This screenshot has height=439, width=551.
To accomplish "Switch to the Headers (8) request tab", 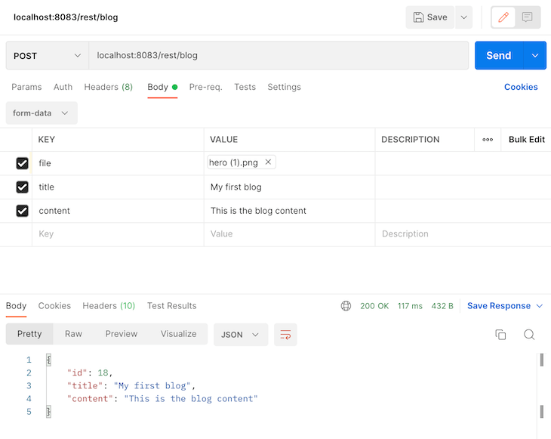I will 108,87.
